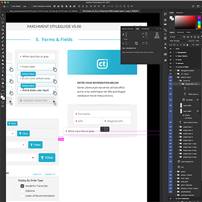Screen dimensions: 202x202
Task: Expand the Buttons layer group
Action: pyautogui.click(x=174, y=63)
